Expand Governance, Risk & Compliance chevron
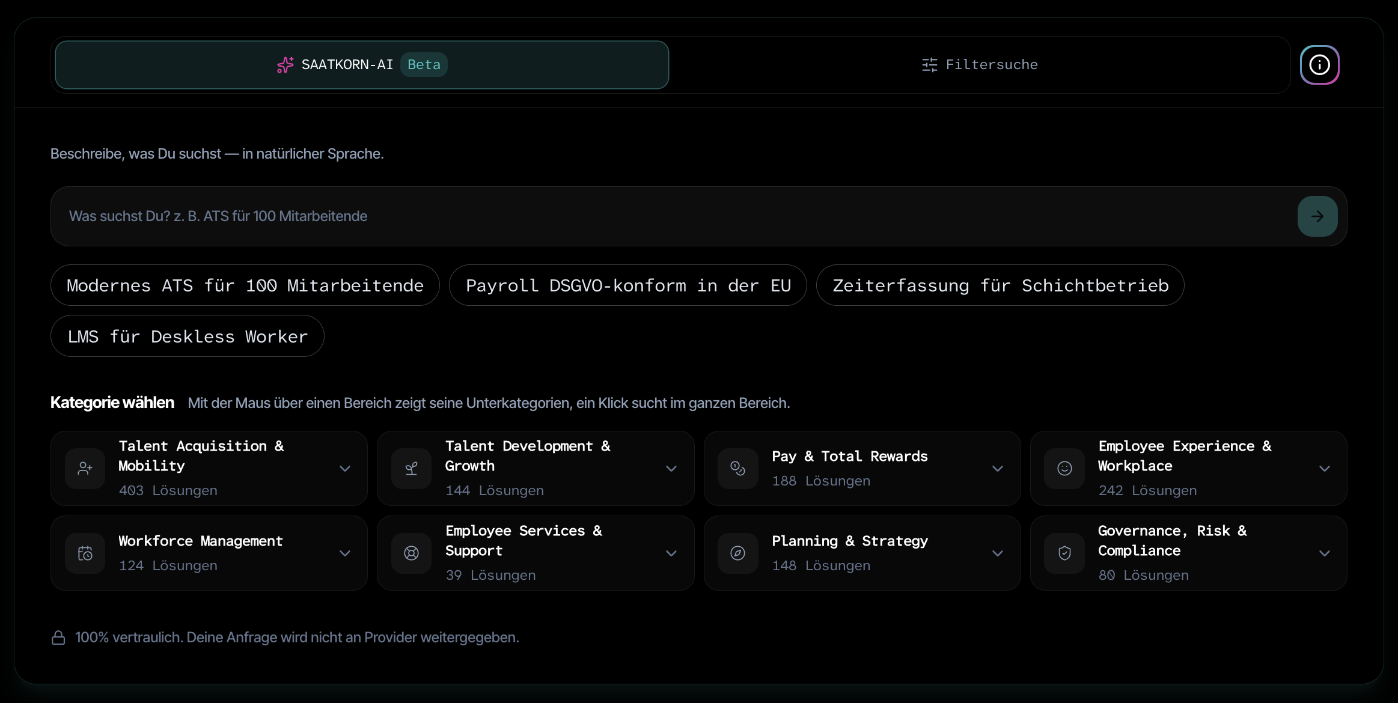 click(x=1325, y=553)
